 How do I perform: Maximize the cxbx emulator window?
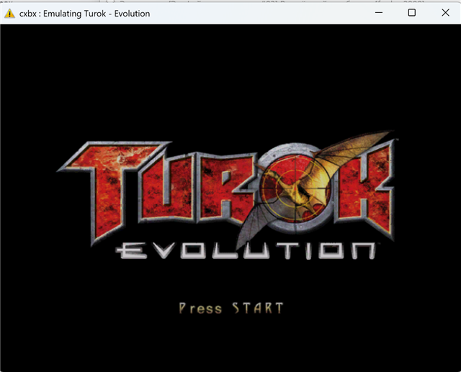point(412,13)
